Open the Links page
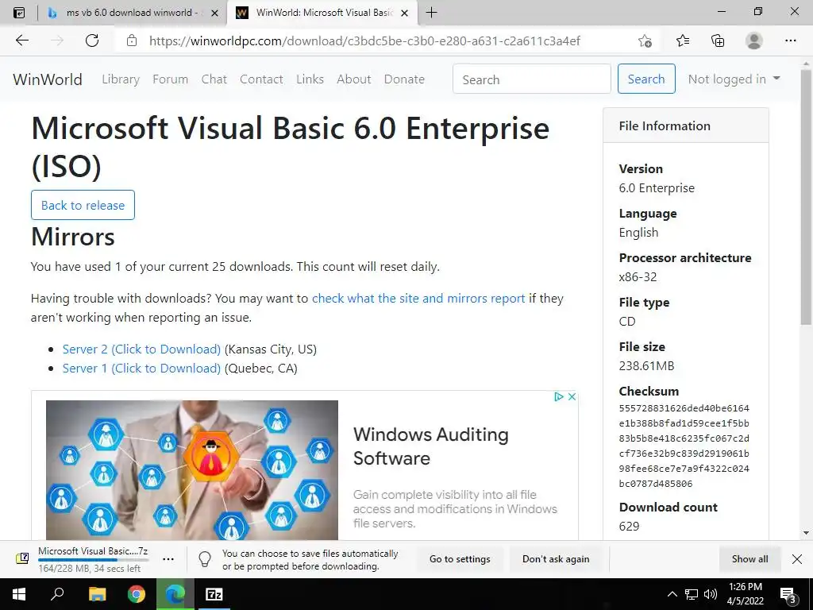Image resolution: width=813 pixels, height=610 pixels. (310, 79)
